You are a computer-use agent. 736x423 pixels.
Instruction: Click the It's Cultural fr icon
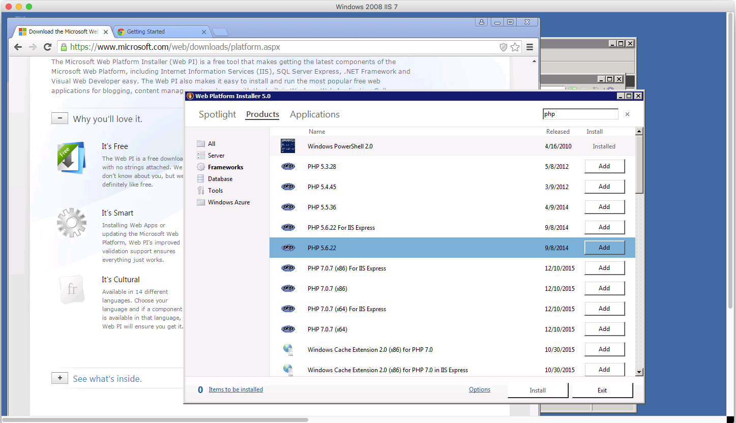click(x=72, y=290)
